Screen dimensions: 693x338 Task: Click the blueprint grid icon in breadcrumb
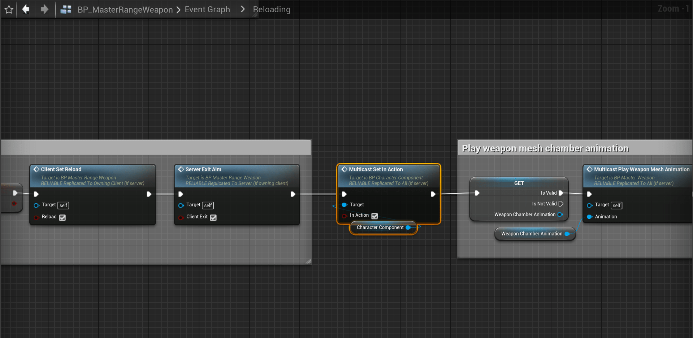(66, 9)
